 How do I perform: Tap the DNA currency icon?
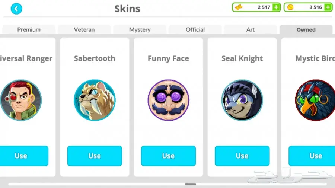[x=239, y=7]
